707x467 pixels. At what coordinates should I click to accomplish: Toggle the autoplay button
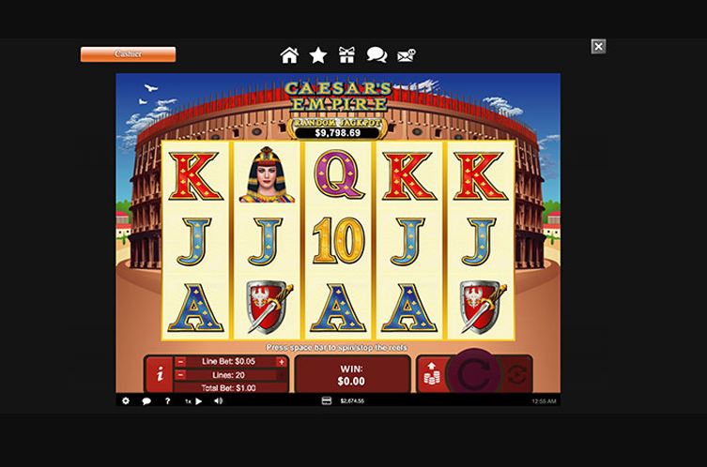coord(515,374)
